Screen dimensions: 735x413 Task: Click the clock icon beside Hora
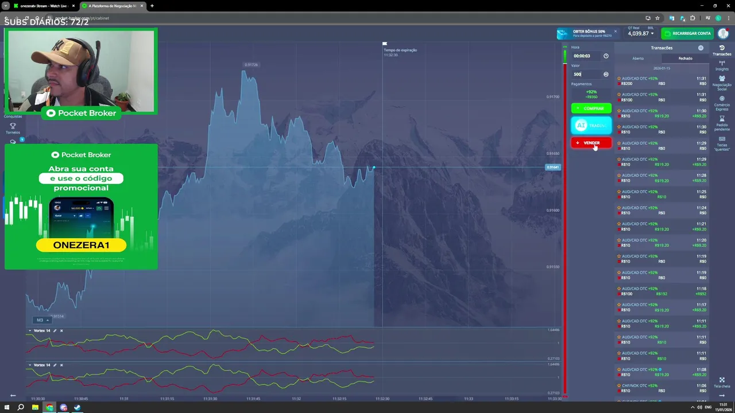click(606, 56)
